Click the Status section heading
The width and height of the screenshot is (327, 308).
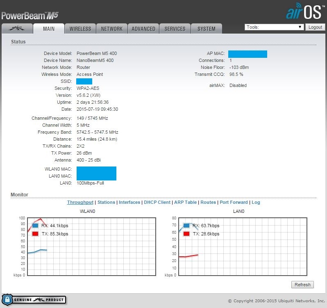point(18,42)
